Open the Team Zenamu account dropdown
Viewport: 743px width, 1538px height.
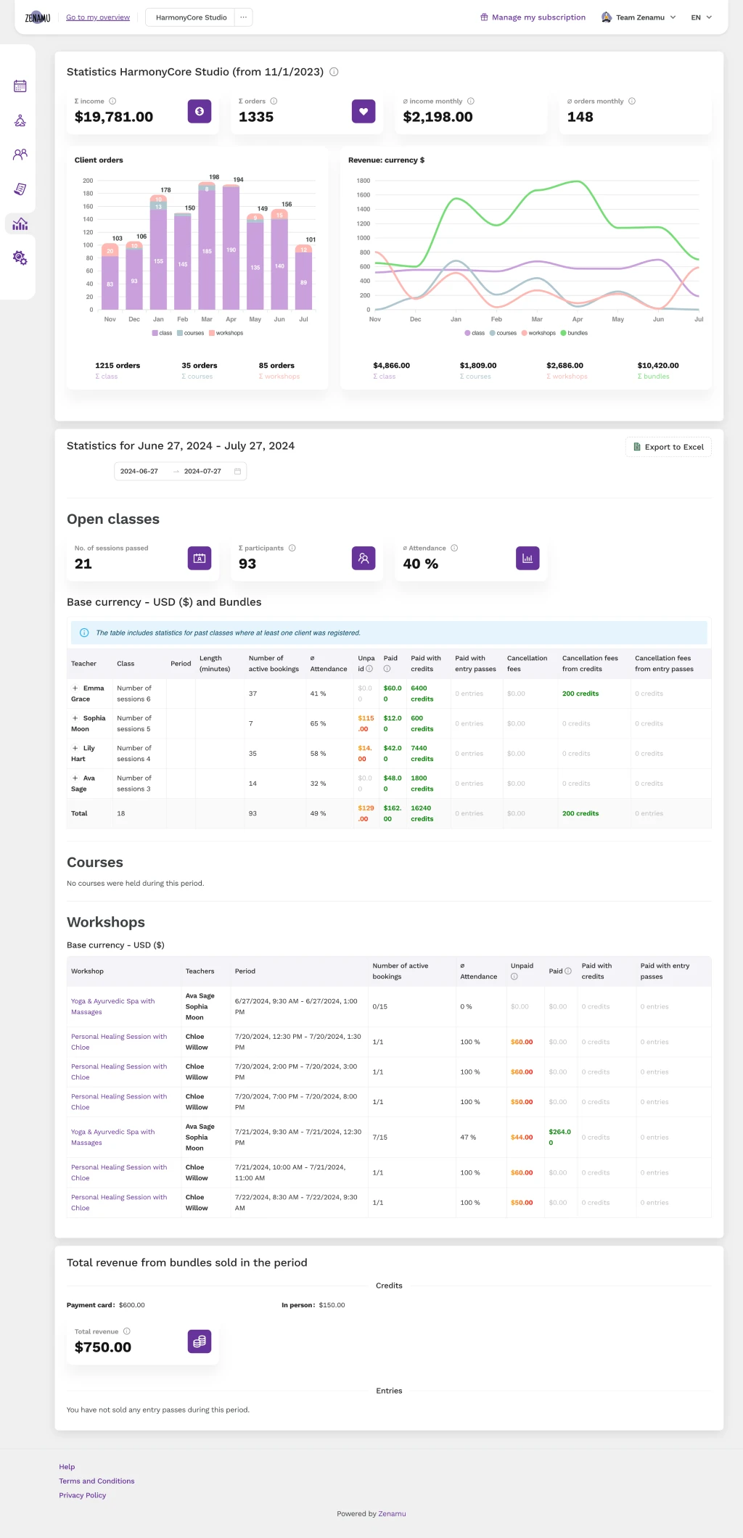[x=639, y=17]
